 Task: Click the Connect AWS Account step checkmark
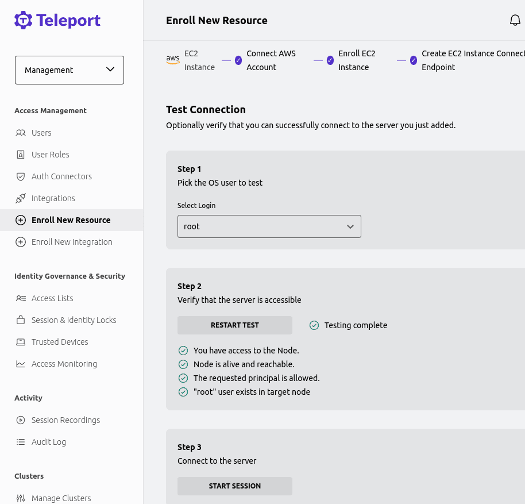tap(238, 60)
